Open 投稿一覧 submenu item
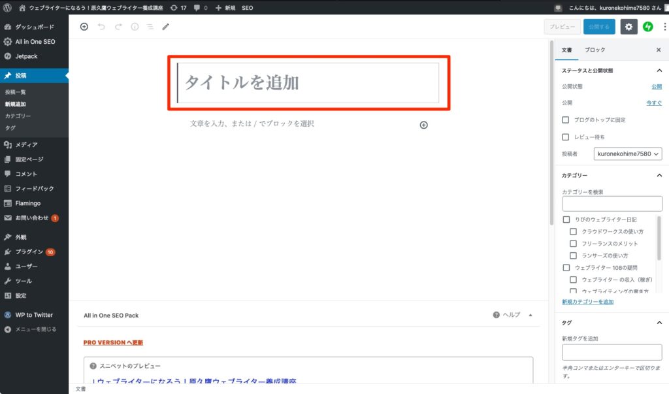Image resolution: width=669 pixels, height=394 pixels. tap(16, 92)
